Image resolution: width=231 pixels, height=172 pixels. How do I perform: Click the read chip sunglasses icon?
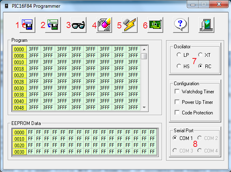coord(78,25)
